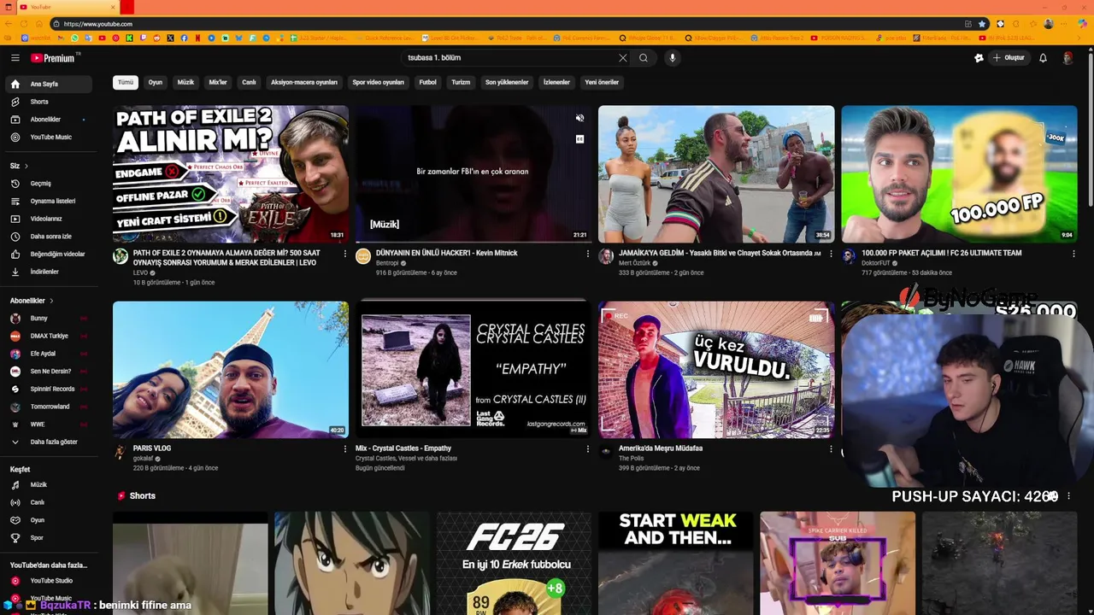This screenshot has width=1094, height=615.
Task: Start voice search with microphone
Action: point(673,58)
